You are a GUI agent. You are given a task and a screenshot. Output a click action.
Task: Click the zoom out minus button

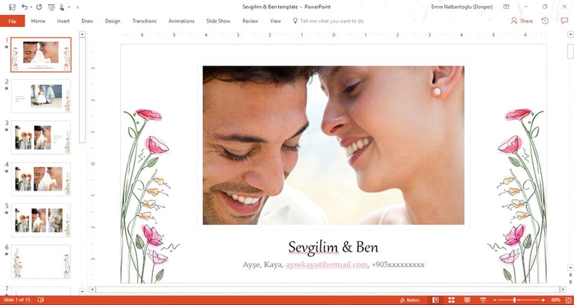(x=494, y=300)
